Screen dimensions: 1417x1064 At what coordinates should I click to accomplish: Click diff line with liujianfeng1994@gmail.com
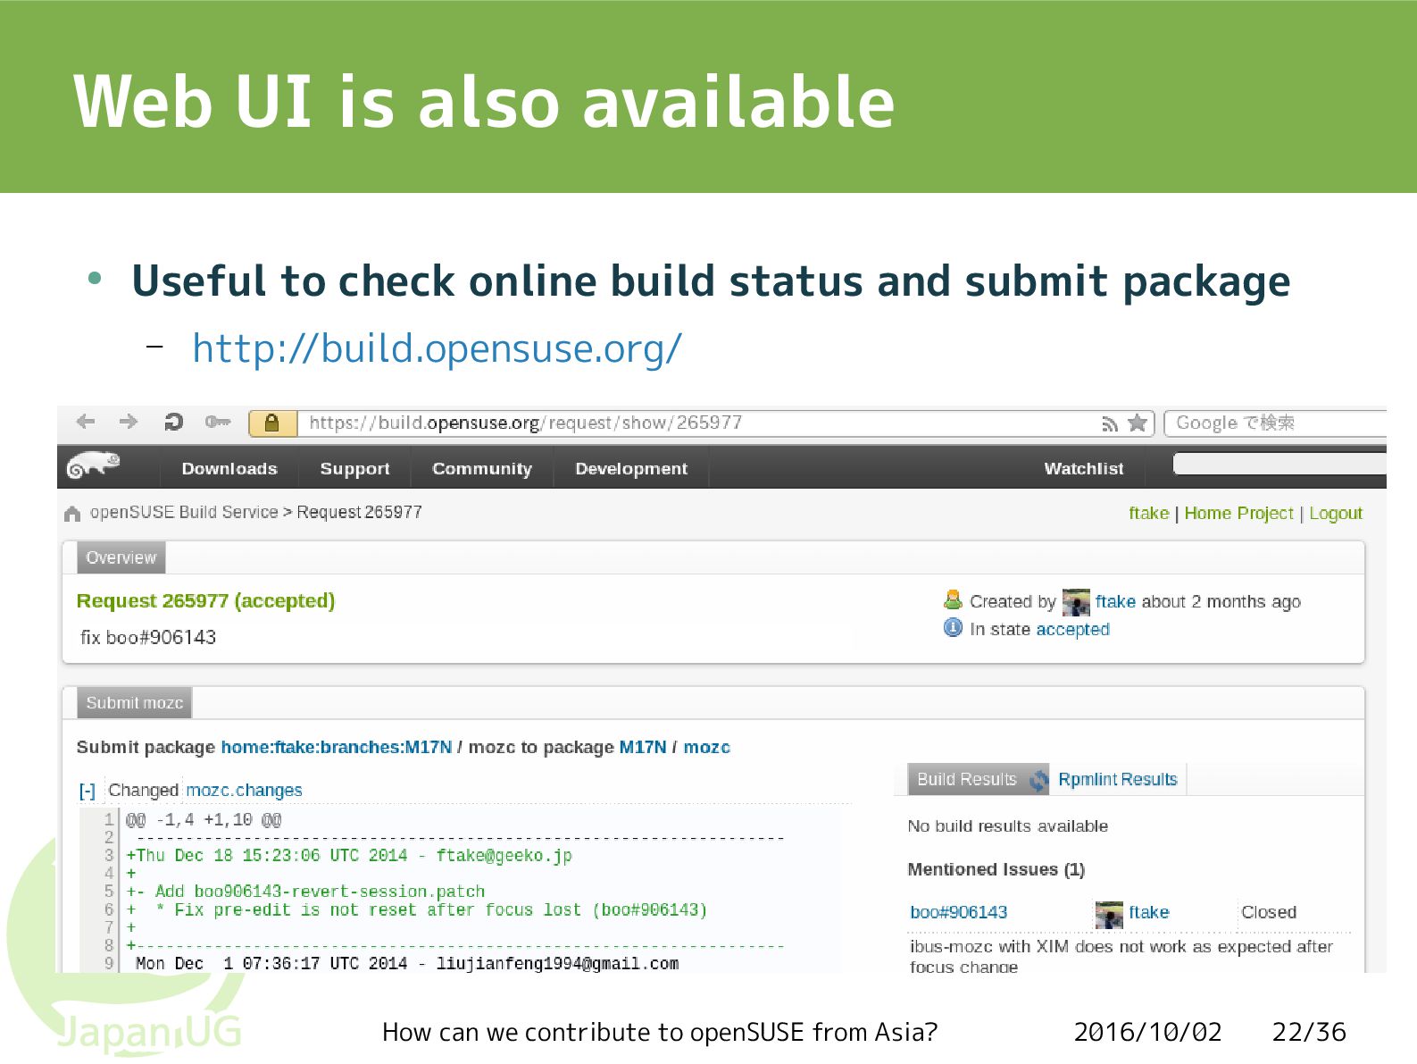(x=406, y=963)
